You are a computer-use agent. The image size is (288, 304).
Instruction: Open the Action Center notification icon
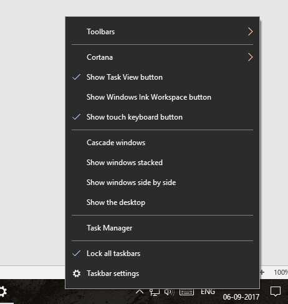pyautogui.click(x=276, y=292)
